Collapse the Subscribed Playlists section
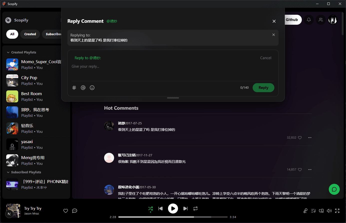The width and height of the screenshot is (346, 223). click(24, 172)
